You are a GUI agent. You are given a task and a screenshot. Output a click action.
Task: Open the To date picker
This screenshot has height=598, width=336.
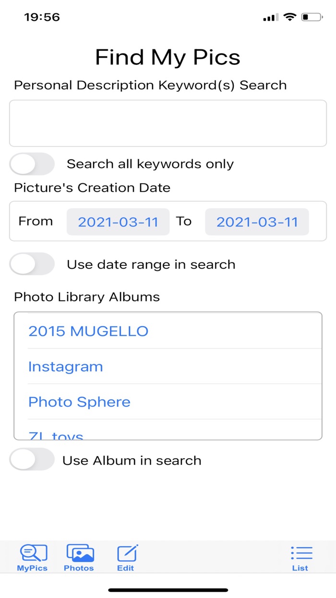click(x=256, y=221)
